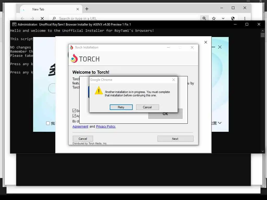Image resolution: width=267 pixels, height=200 pixels.
Task: Select the New Tab browser tab
Action: click(51, 9)
